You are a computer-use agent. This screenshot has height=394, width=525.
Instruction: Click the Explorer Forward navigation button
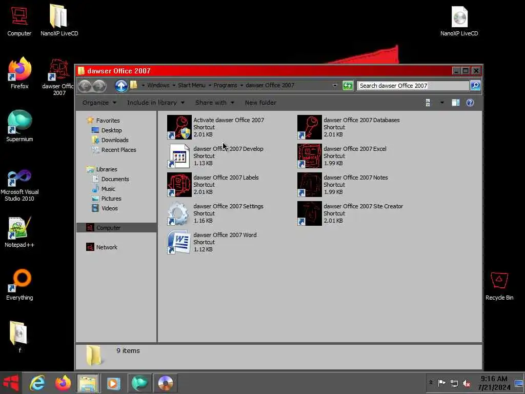tap(99, 86)
